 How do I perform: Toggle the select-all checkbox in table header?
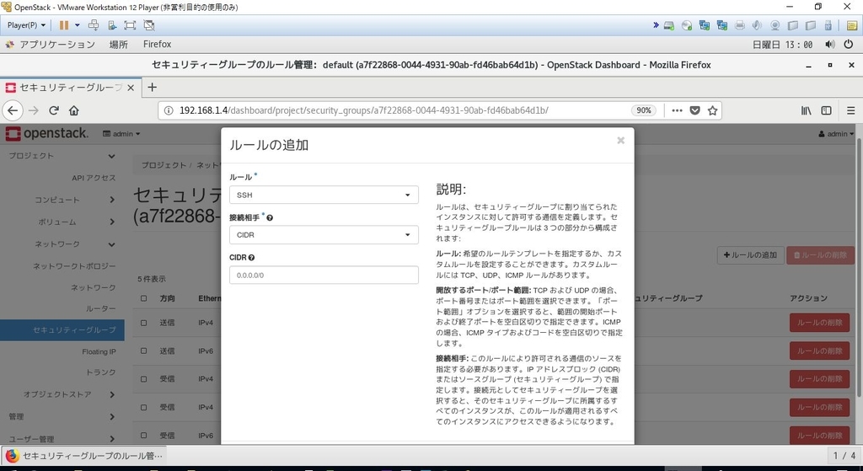(x=143, y=298)
